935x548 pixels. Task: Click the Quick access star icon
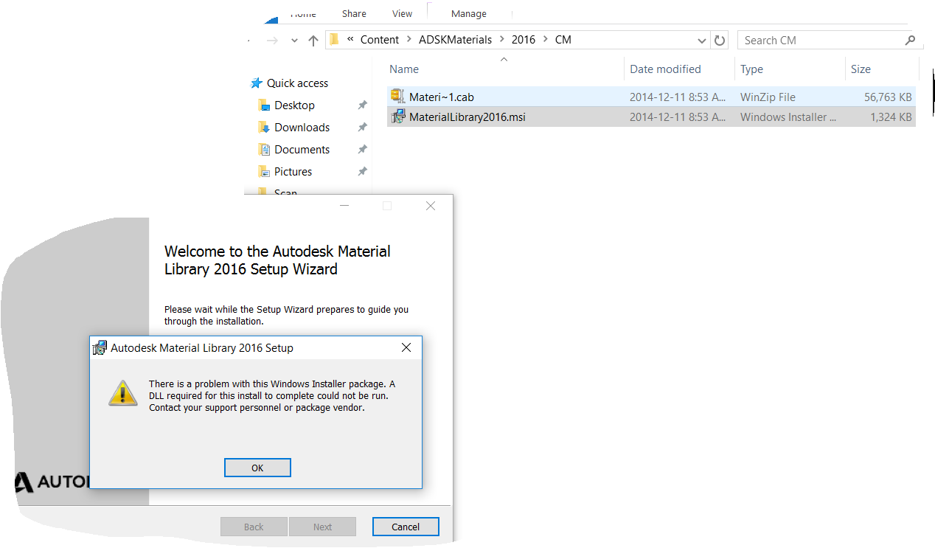pos(256,83)
